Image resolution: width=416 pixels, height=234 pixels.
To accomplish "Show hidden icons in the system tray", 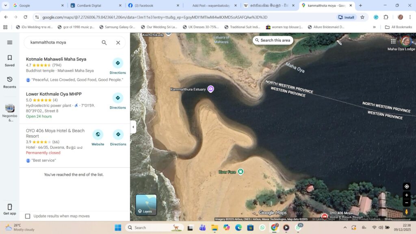I will (x=345, y=227).
